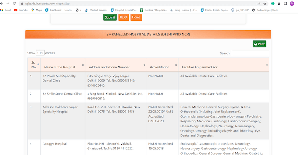The width and height of the screenshot is (298, 155).
Task: Click the NABH Accredited 22.05.2019 cell
Action: tap(162, 121)
